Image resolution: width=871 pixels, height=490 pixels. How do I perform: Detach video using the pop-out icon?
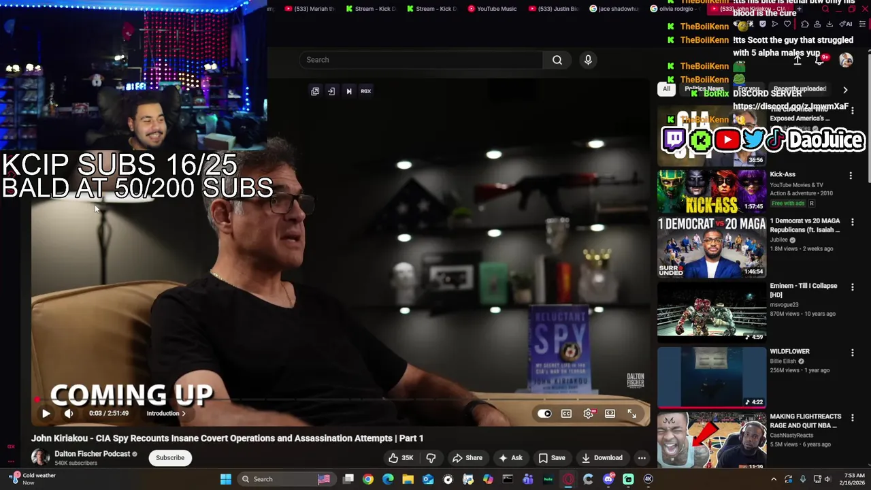tap(315, 91)
